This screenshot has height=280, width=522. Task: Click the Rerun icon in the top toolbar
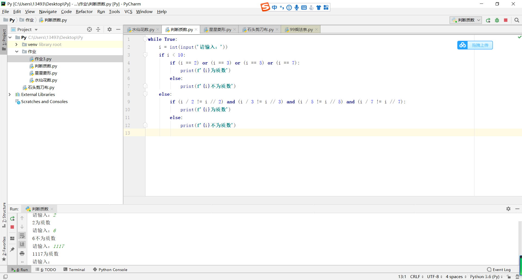(x=488, y=20)
